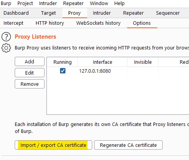Click the Edit listener button
Screen dimensions: 189x160
pyautogui.click(x=29, y=73)
